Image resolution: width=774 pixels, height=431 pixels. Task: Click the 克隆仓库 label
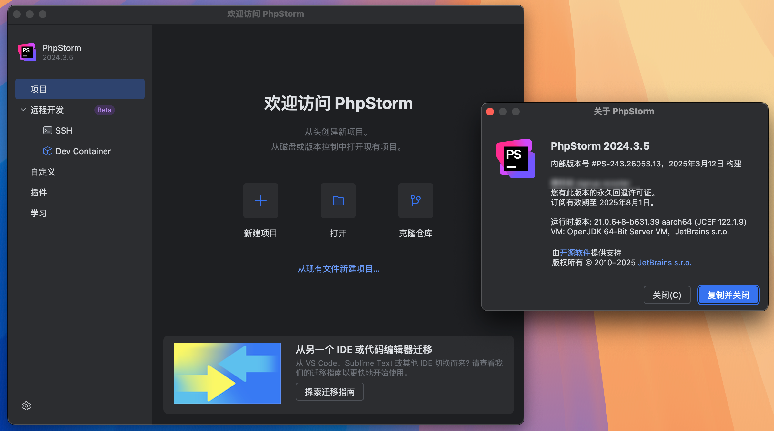416,233
